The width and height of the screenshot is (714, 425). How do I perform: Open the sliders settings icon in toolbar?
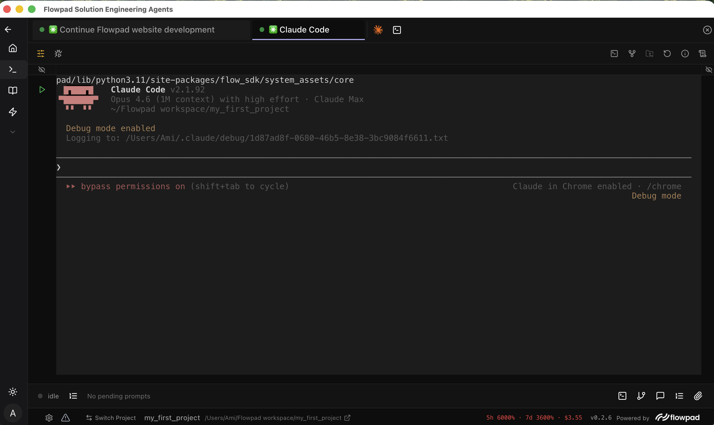pyautogui.click(x=41, y=53)
